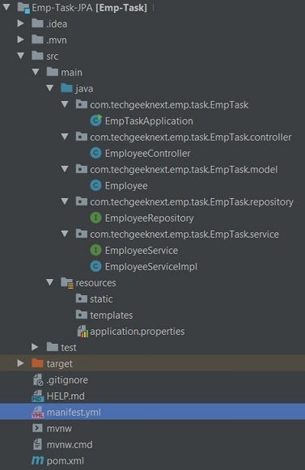The image size is (305, 470).
Task: Click the HELP.md markdown file icon
Action: (x=37, y=396)
